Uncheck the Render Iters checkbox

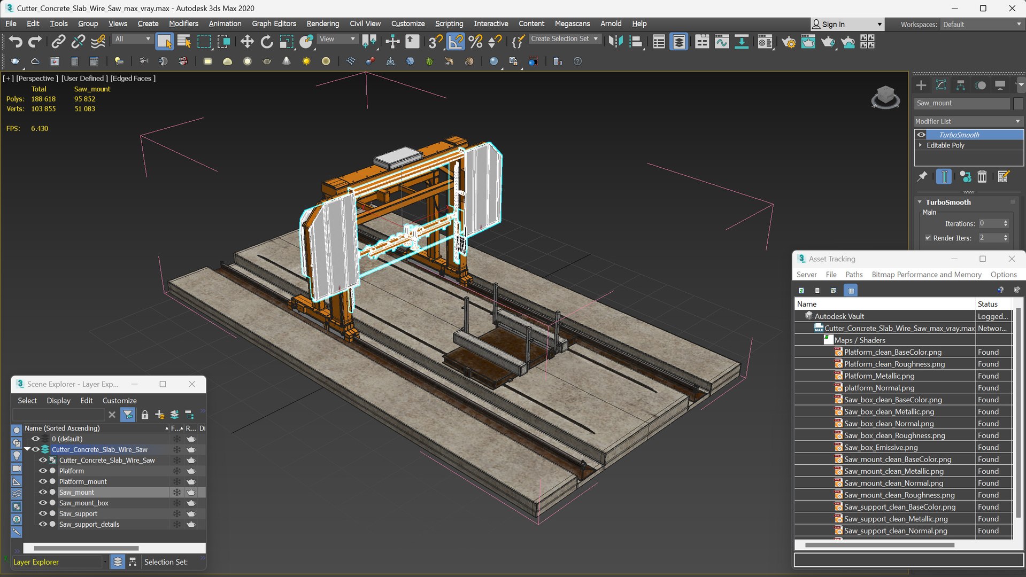[x=928, y=238]
